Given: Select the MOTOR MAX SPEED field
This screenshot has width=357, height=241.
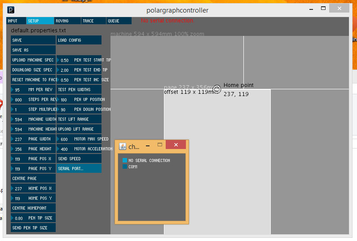Looking at the screenshot, I should 79,139.
